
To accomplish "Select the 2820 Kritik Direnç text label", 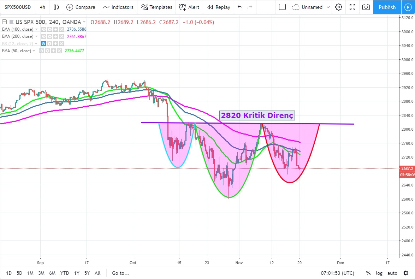I will coord(257,115).
